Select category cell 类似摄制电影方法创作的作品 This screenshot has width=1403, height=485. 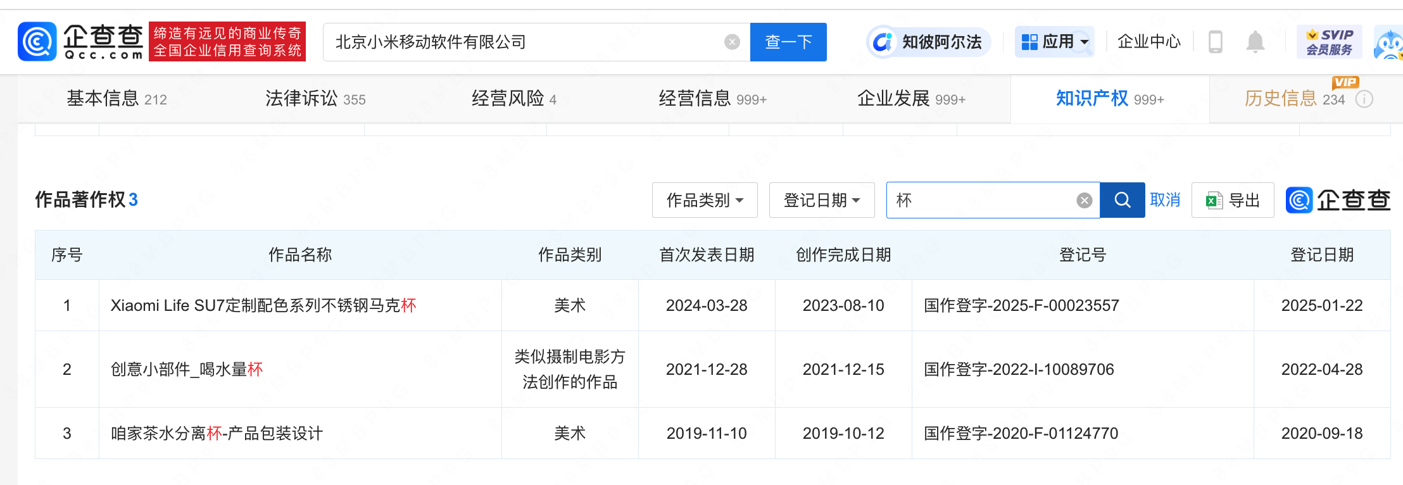[570, 369]
